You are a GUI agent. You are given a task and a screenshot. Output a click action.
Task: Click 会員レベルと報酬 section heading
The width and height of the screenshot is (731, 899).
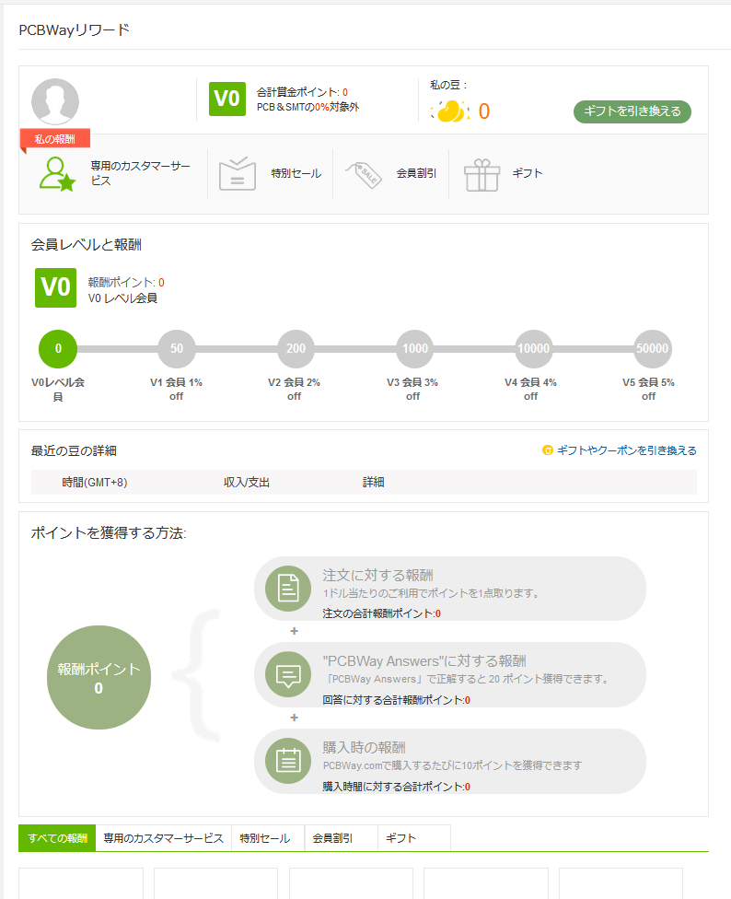point(86,245)
